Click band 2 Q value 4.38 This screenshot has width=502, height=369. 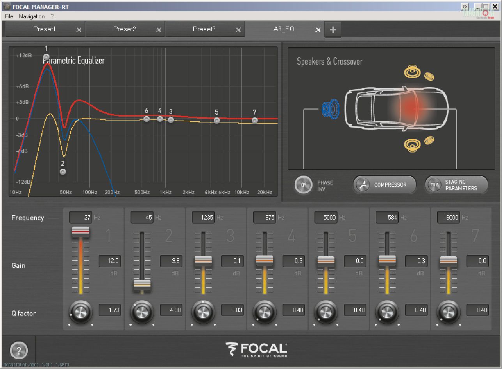[171, 310]
